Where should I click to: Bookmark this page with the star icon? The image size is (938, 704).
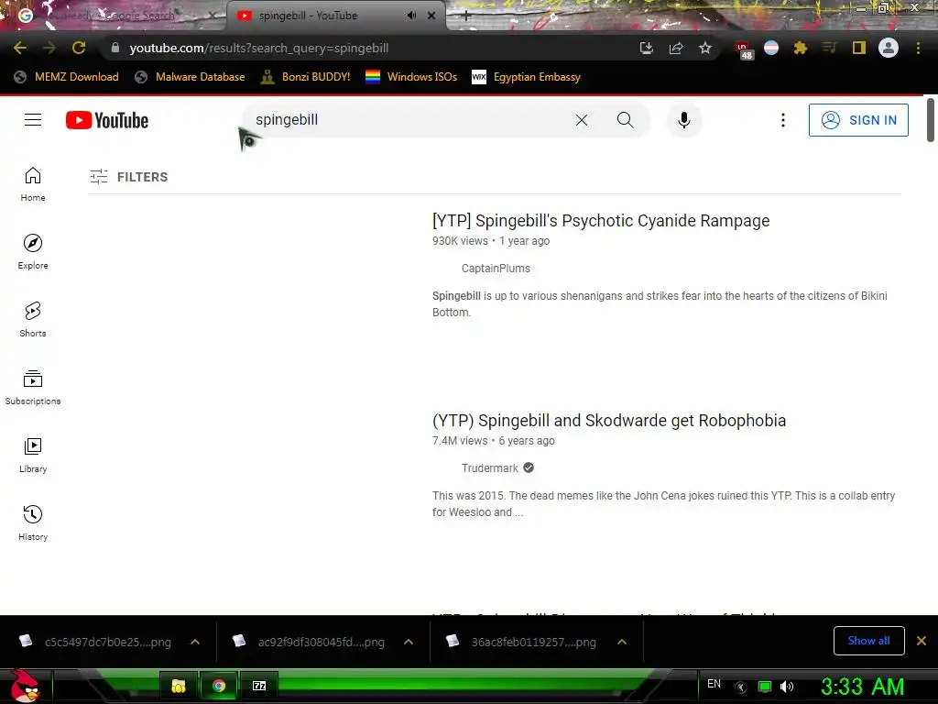tap(705, 48)
